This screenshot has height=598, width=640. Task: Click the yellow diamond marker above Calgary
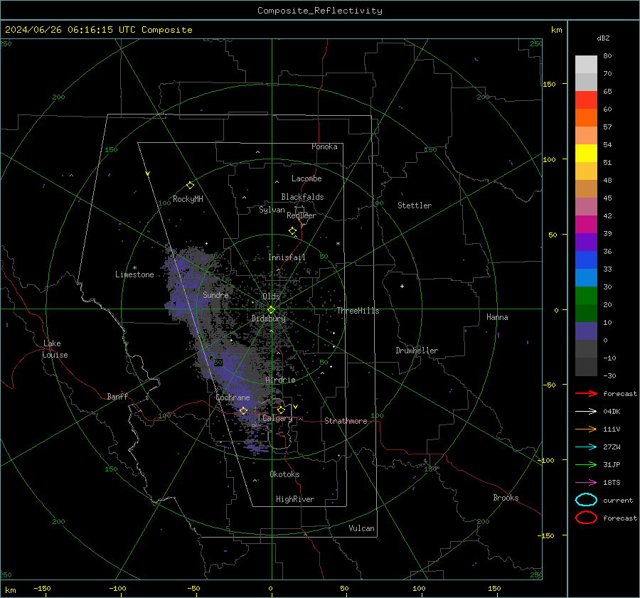coord(281,410)
